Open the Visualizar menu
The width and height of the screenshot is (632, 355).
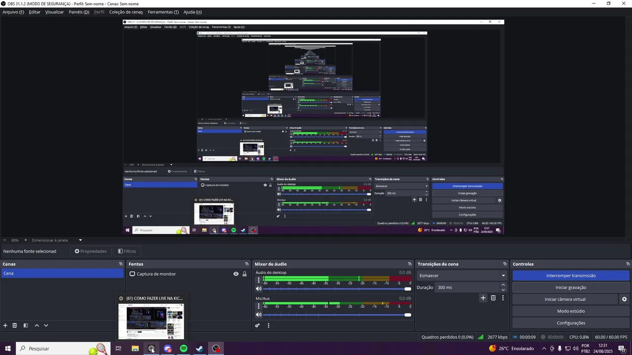click(x=54, y=12)
